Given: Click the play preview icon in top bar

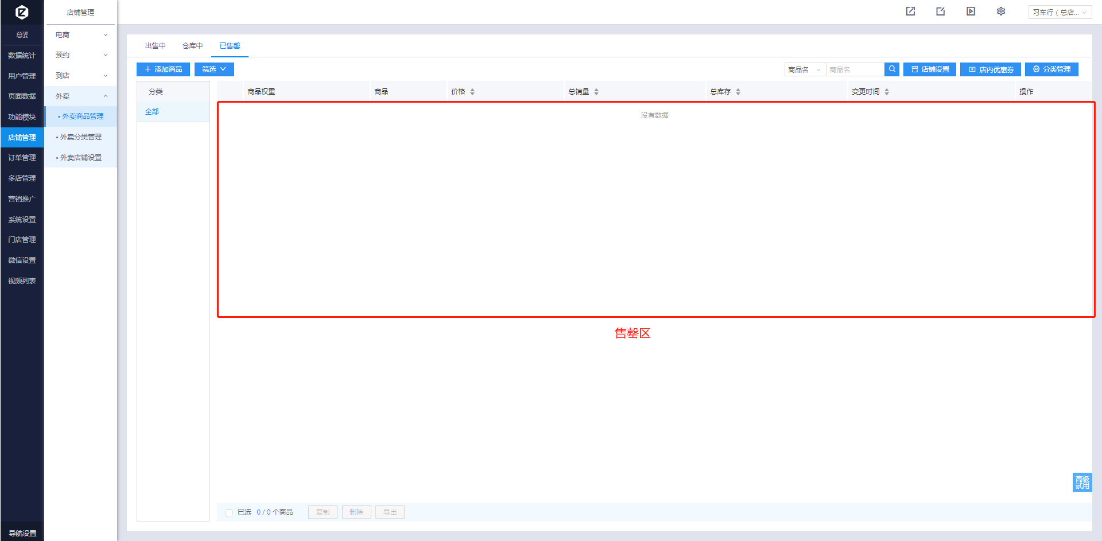Looking at the screenshot, I should tap(971, 11).
